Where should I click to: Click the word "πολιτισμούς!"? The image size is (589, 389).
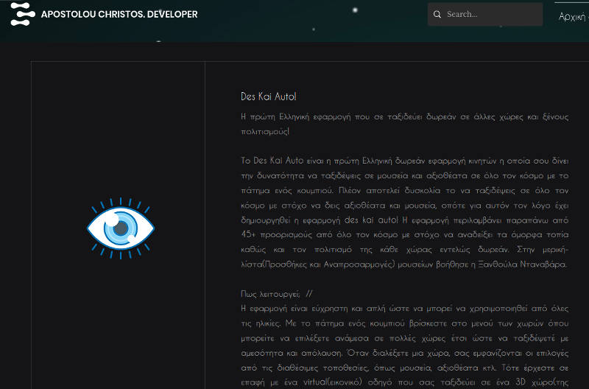click(265, 132)
